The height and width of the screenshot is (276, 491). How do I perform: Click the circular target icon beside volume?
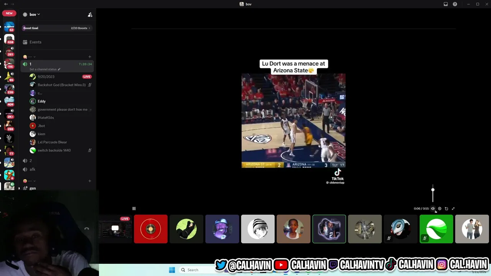(x=440, y=209)
